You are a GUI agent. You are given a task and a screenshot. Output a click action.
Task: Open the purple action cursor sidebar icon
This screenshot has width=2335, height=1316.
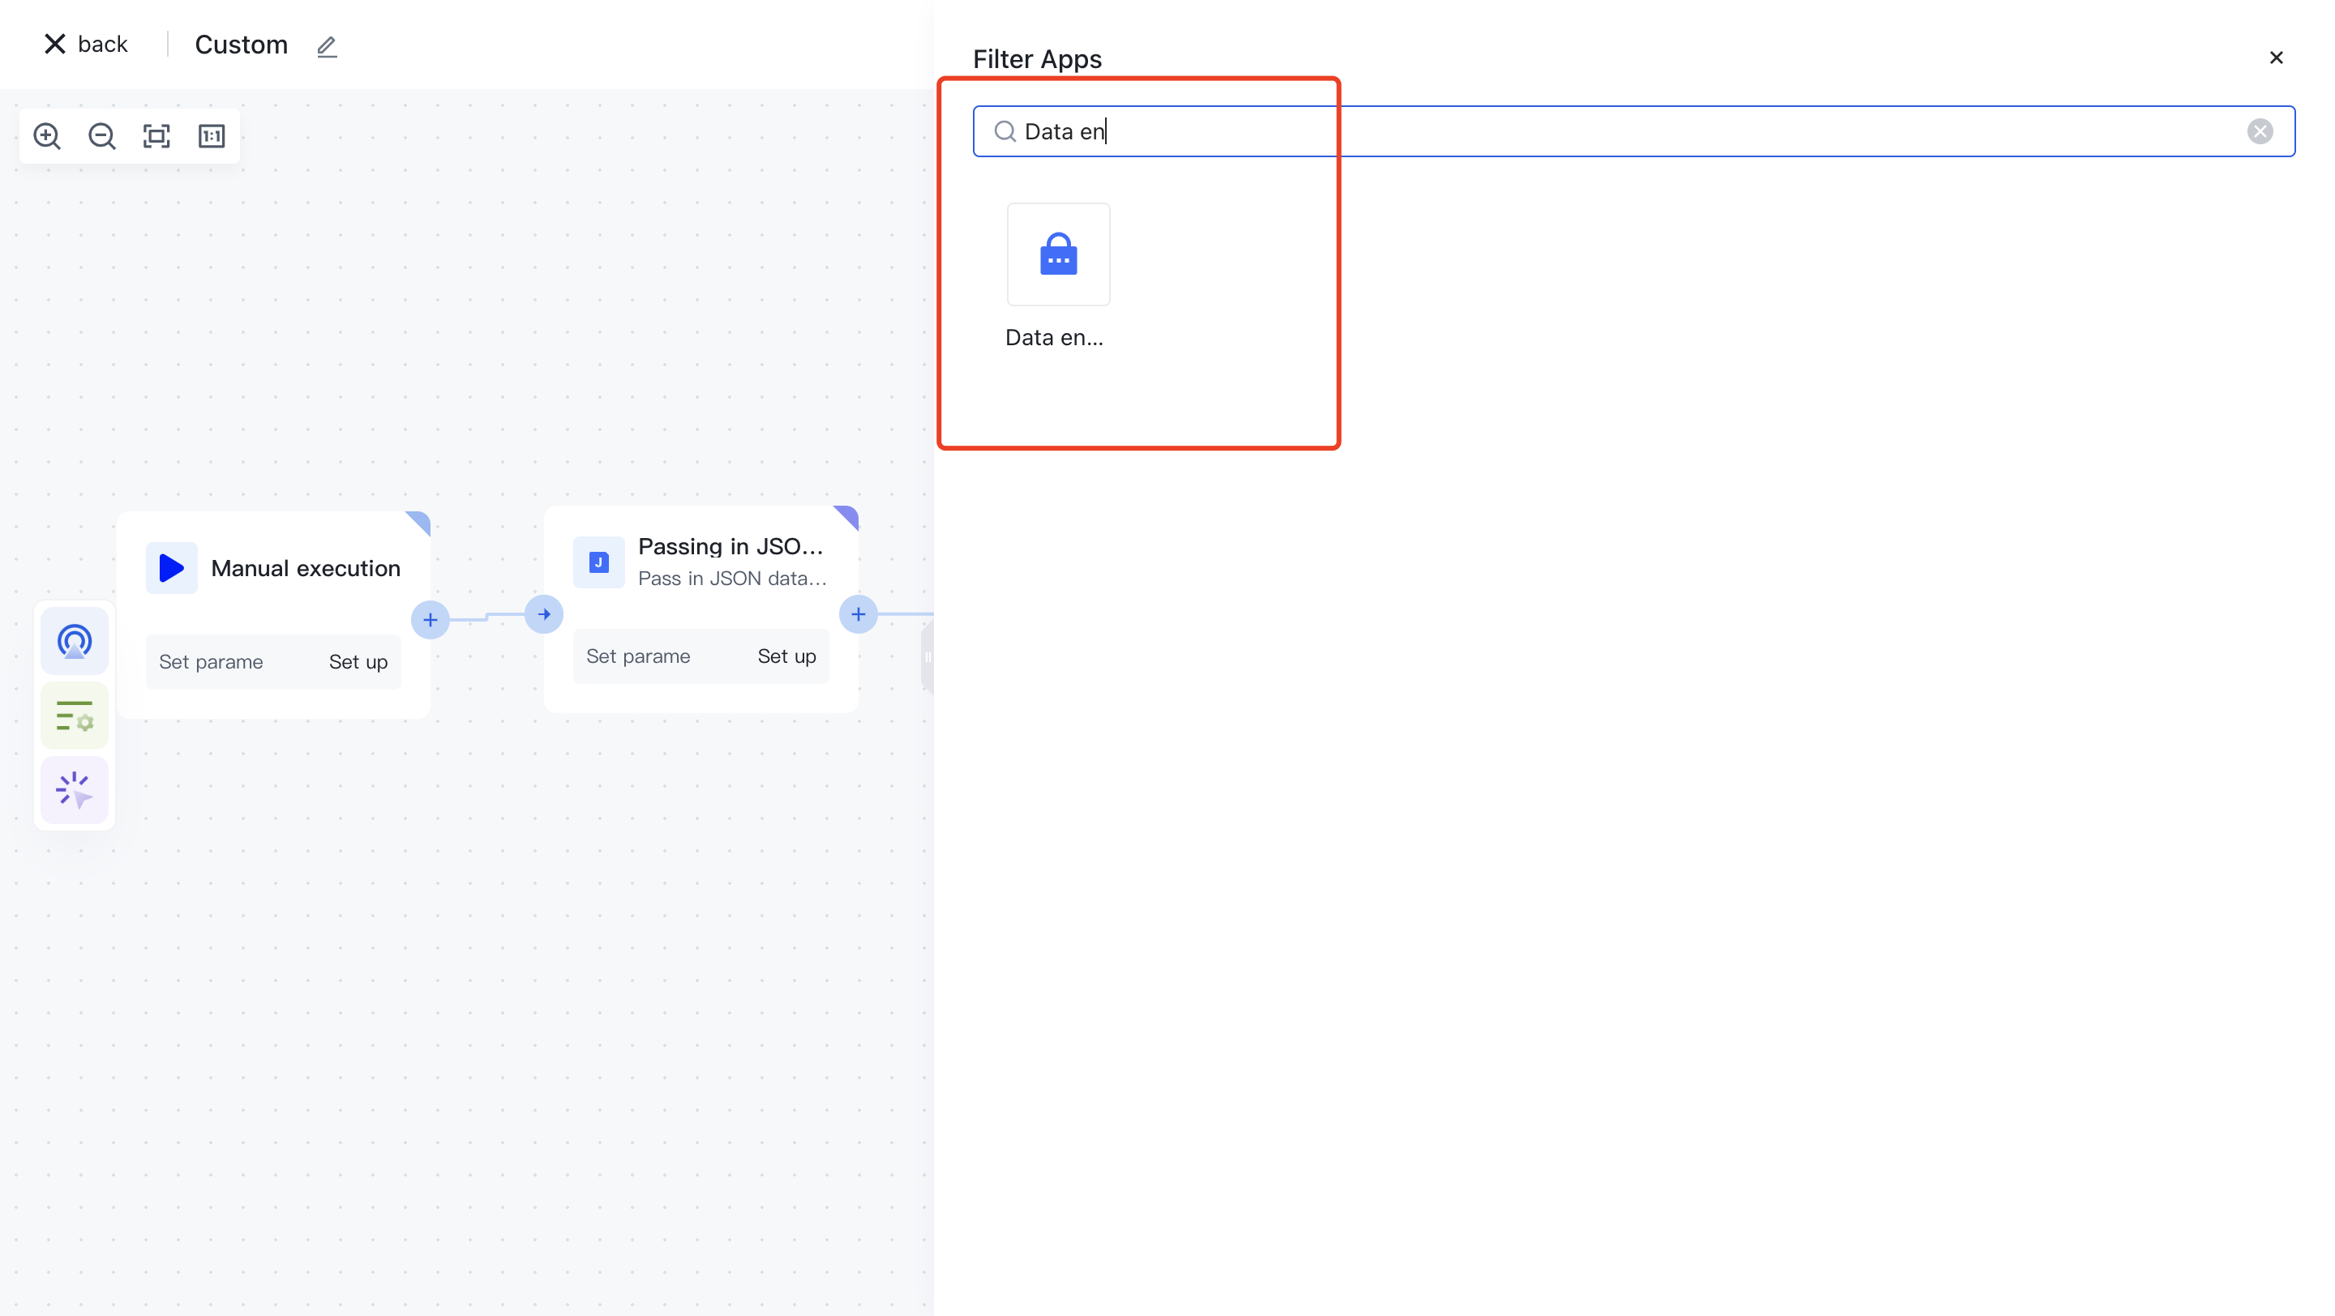75,790
